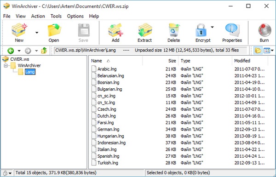Select file cn_tc.lng
This screenshot has width=276, height=177.
tap(106, 103)
